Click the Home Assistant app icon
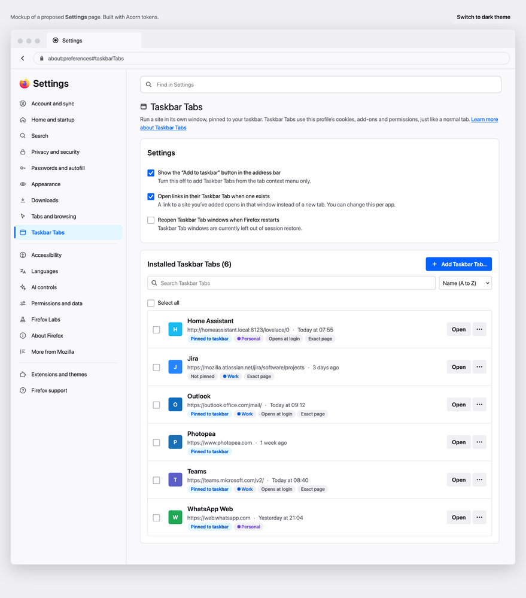Screen dimensions: 526x598 (x=175, y=329)
